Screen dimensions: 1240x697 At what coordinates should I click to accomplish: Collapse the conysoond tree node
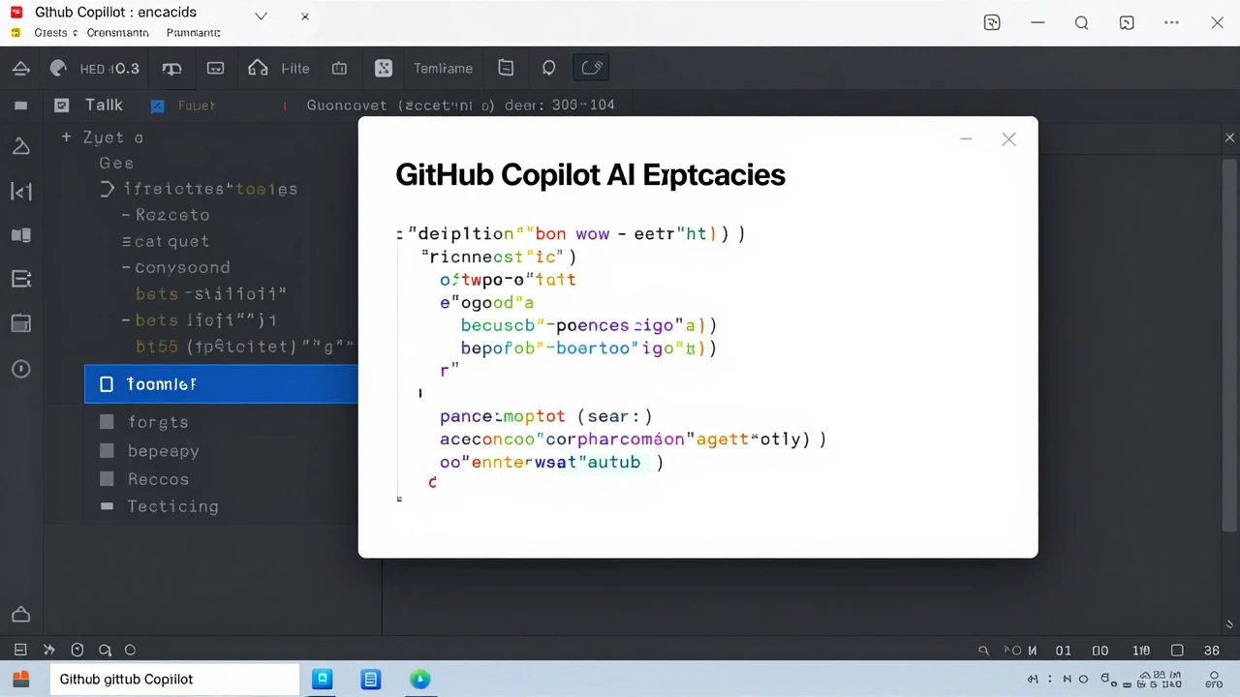click(x=126, y=267)
